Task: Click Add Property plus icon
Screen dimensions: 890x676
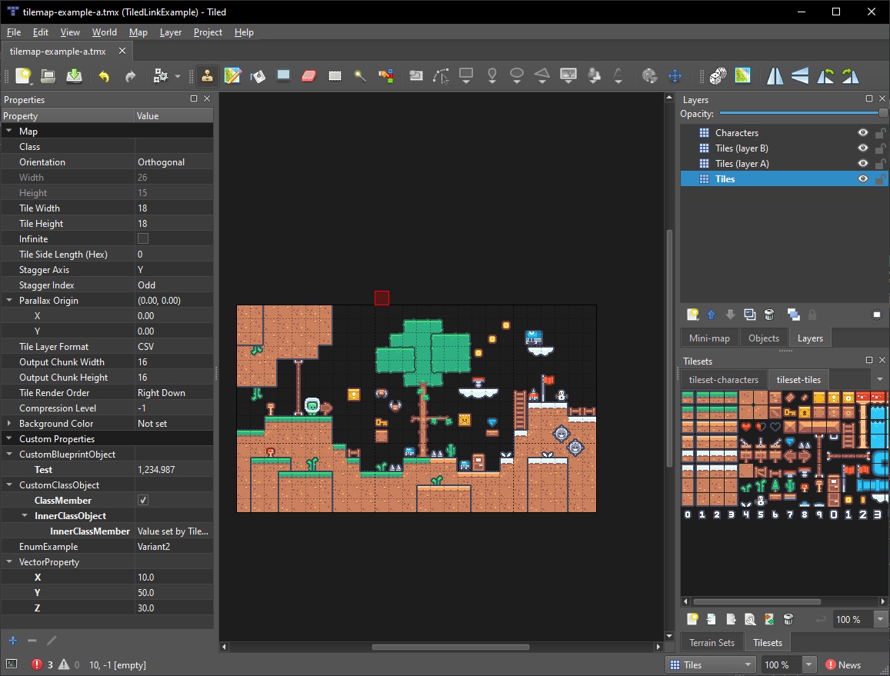Action: coord(13,641)
